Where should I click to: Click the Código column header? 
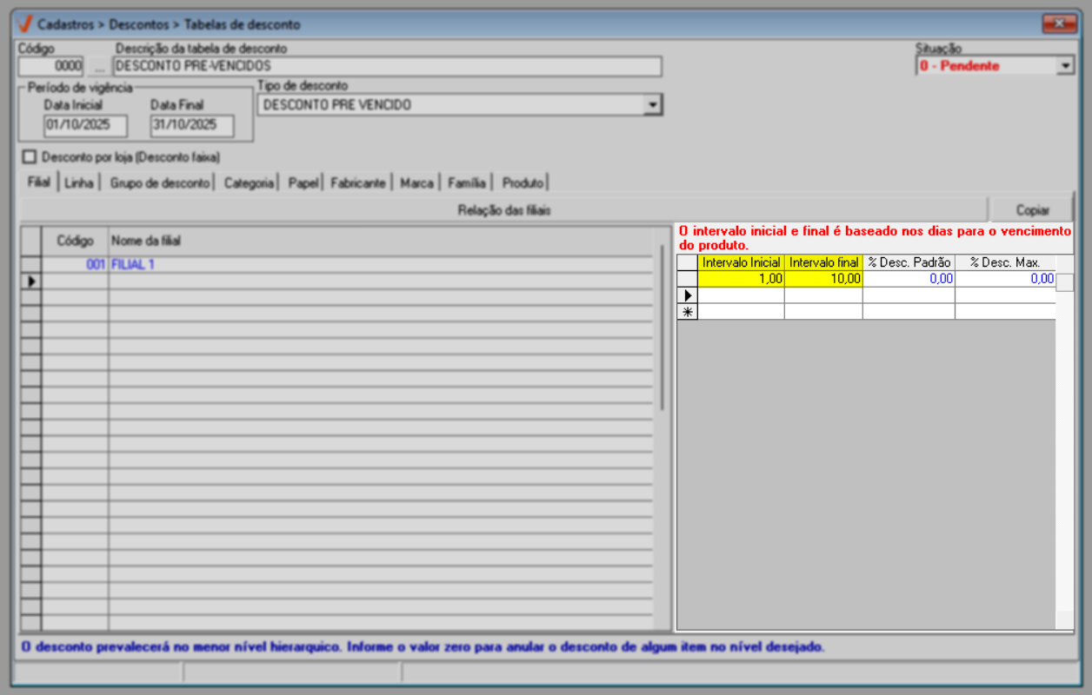coord(75,241)
